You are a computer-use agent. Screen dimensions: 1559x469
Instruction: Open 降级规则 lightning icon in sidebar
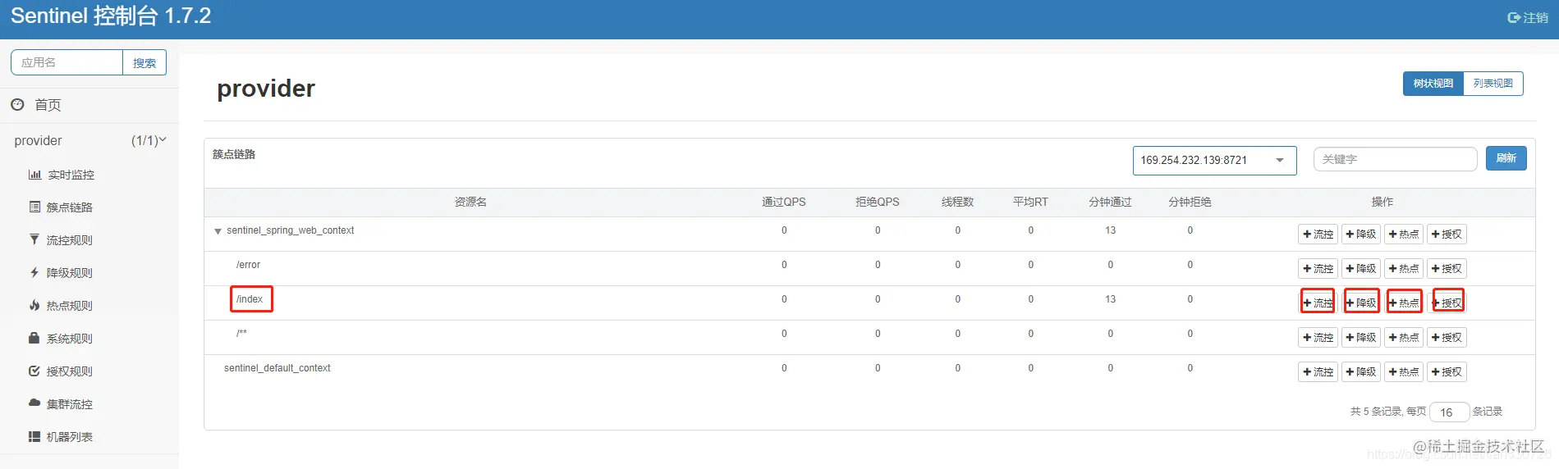pyautogui.click(x=34, y=272)
